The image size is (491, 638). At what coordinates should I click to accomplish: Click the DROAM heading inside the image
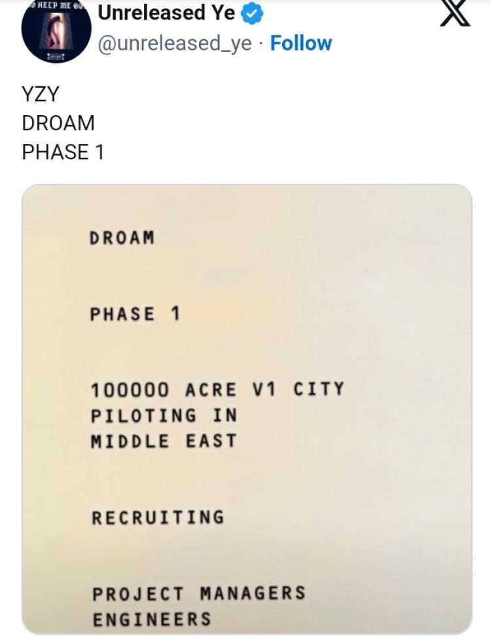click(122, 238)
